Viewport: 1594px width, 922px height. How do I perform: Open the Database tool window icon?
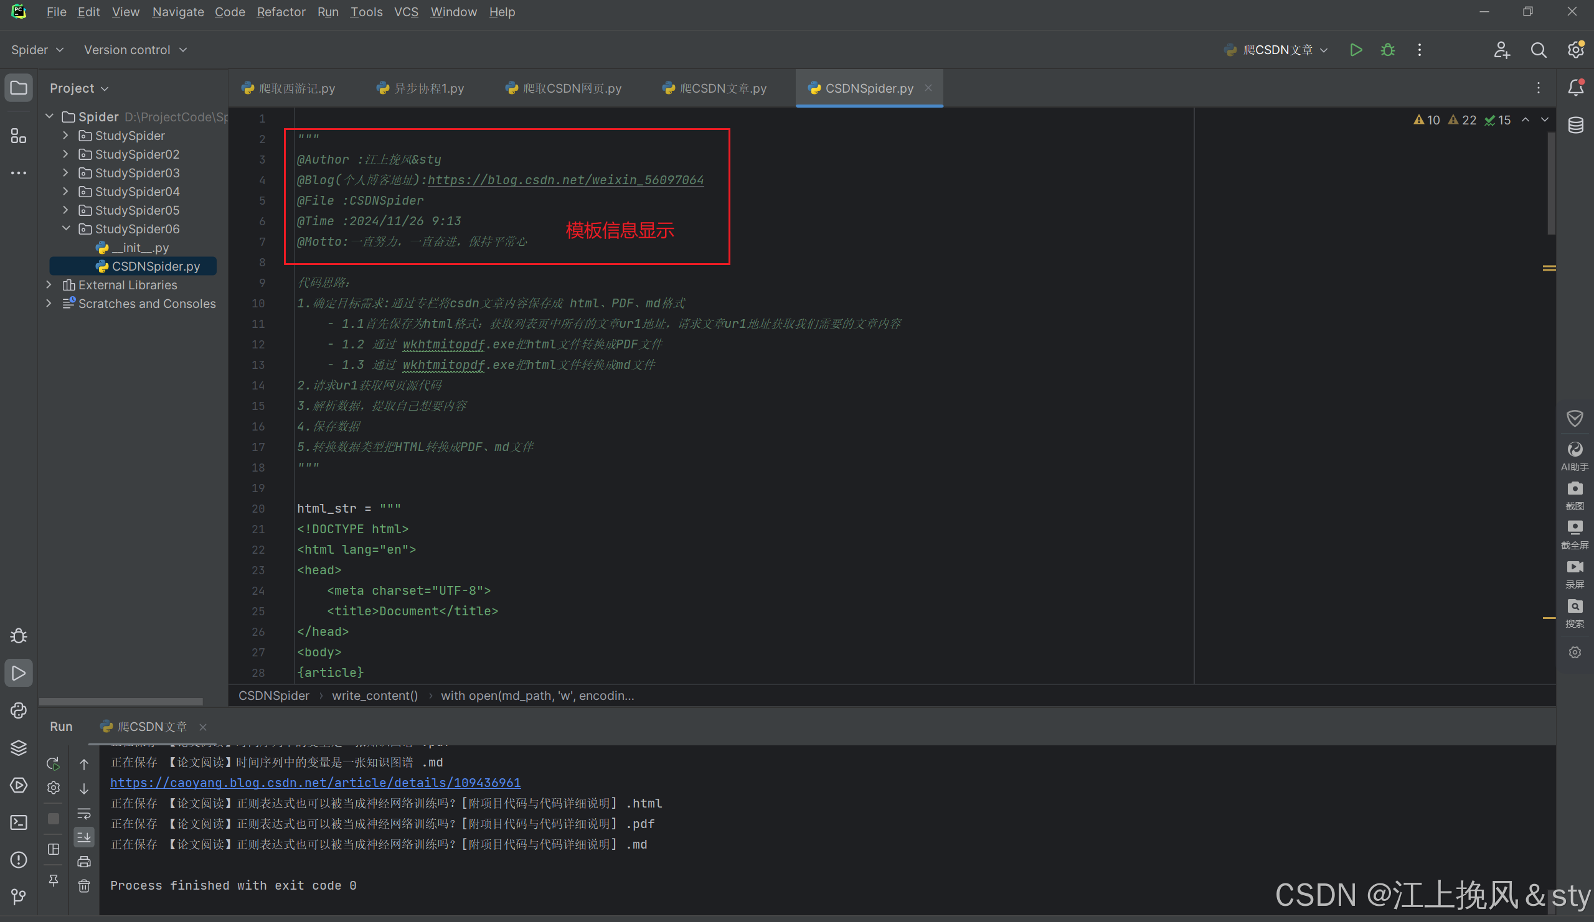tap(1575, 125)
